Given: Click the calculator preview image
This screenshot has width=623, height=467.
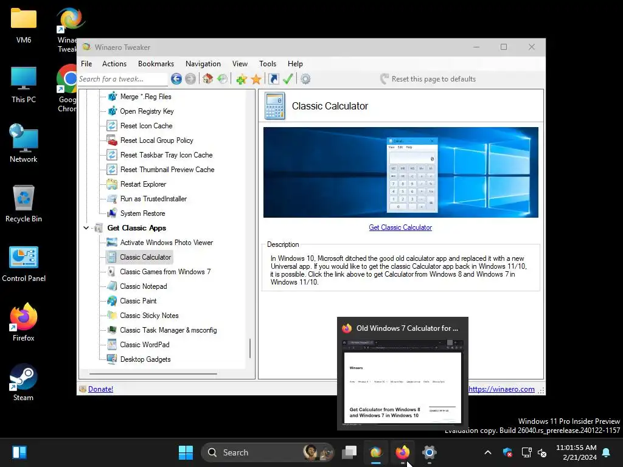Looking at the screenshot, I should pyautogui.click(x=400, y=172).
